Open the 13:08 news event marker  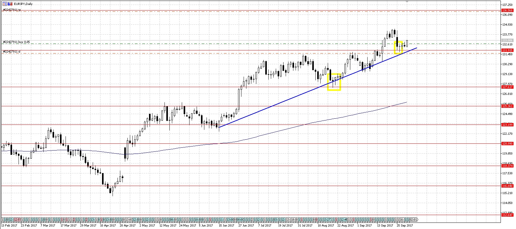coord(230,219)
